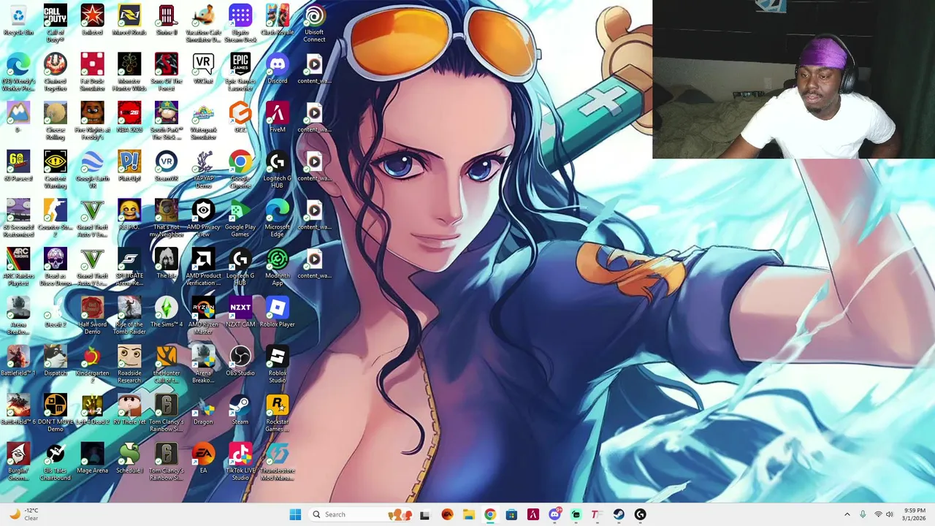The image size is (935, 526).
Task: Switch to Chrome in the taskbar
Action: pos(489,514)
